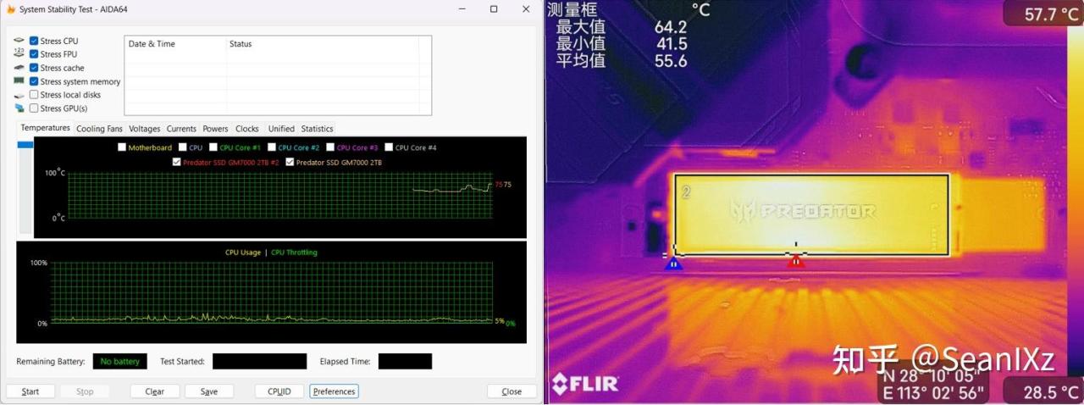Viewport: 1084px width, 405px height.
Task: Uncheck the Stress FPU checkbox
Action: [x=34, y=54]
